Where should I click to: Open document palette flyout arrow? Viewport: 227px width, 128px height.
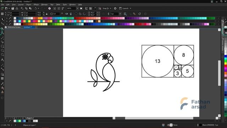[x=7, y=121]
